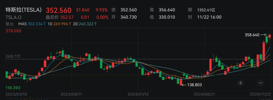
Task: Click the 248.721 dashed reference price label
Action: (x=13, y=56)
